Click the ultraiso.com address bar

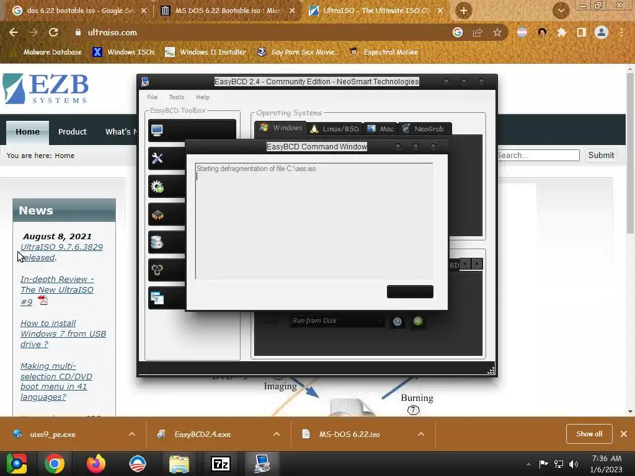[x=259, y=32]
